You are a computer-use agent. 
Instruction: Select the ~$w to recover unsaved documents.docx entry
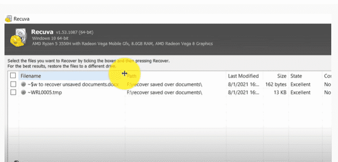(73, 85)
